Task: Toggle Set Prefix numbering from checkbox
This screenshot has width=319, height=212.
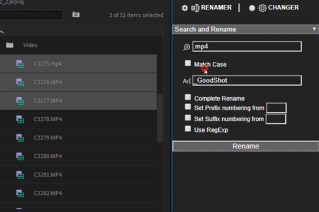Action: click(188, 107)
